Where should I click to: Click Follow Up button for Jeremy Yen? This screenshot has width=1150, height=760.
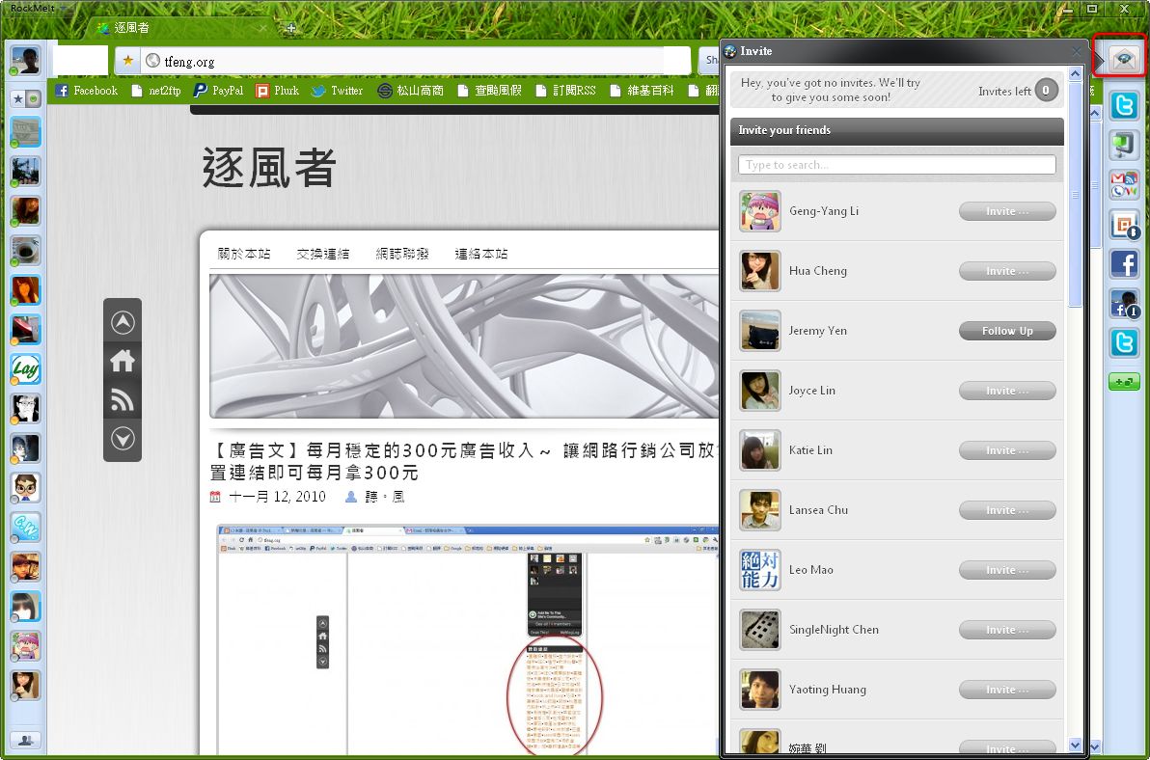[1007, 331]
